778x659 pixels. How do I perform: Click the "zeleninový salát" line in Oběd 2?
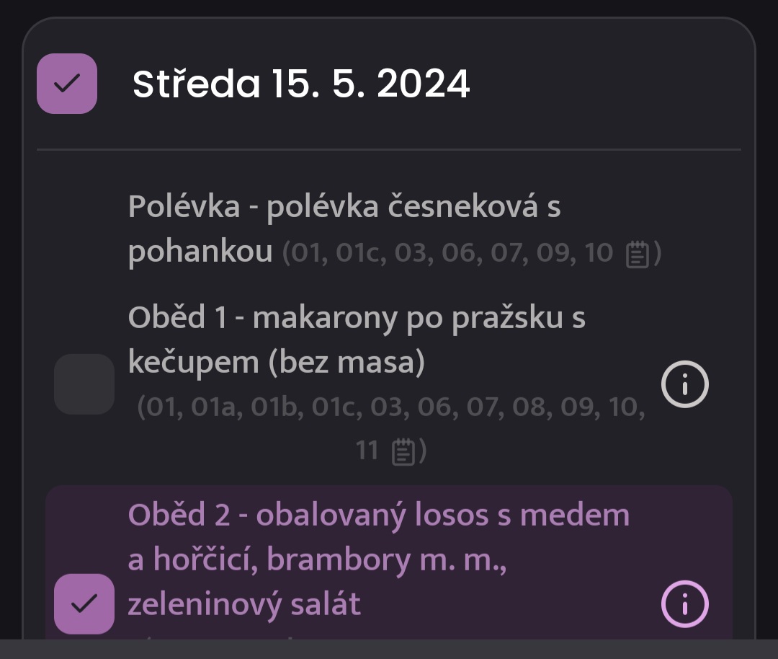(244, 604)
